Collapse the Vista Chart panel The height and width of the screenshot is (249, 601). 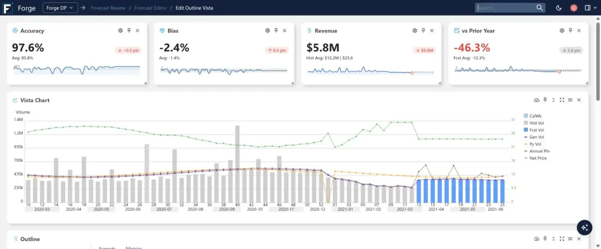point(553,100)
